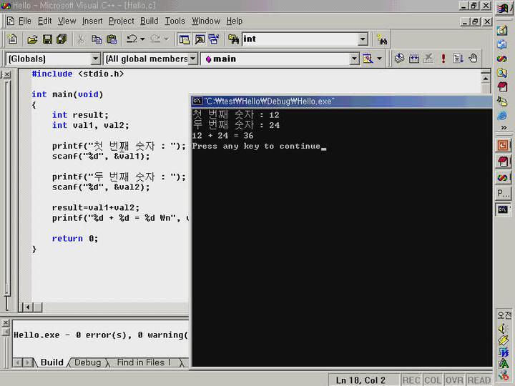
Task: Open the Help menu
Action: (x=235, y=21)
